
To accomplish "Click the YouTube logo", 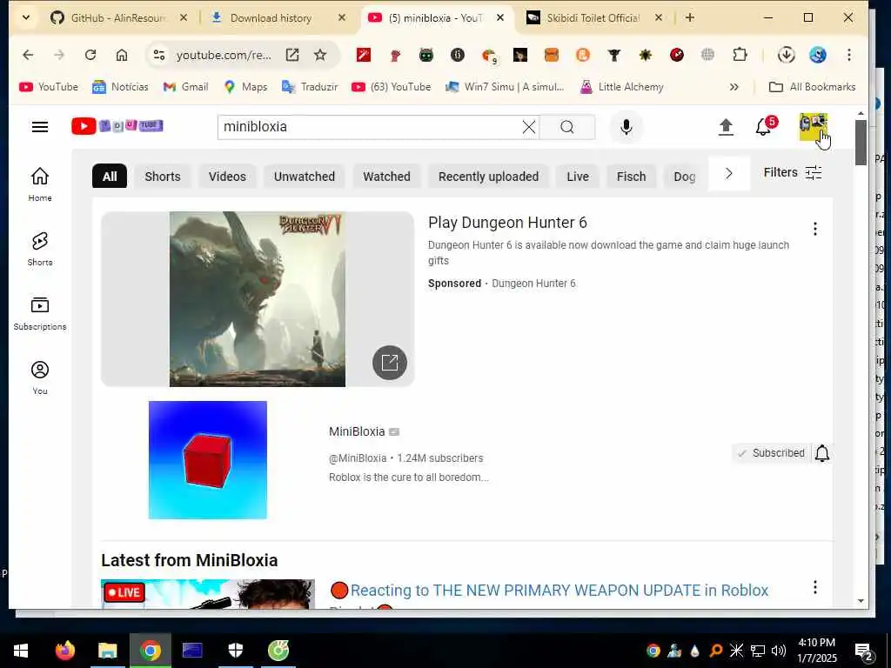I will click(x=117, y=126).
